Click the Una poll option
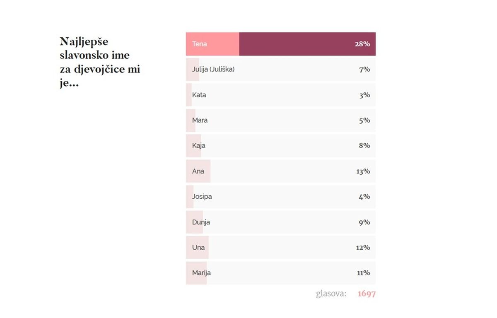Image resolution: width=497 pixels, height=318 pixels. click(x=198, y=248)
